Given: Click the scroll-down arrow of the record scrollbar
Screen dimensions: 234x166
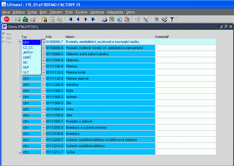Looking at the screenshot, I should click(20, 152).
